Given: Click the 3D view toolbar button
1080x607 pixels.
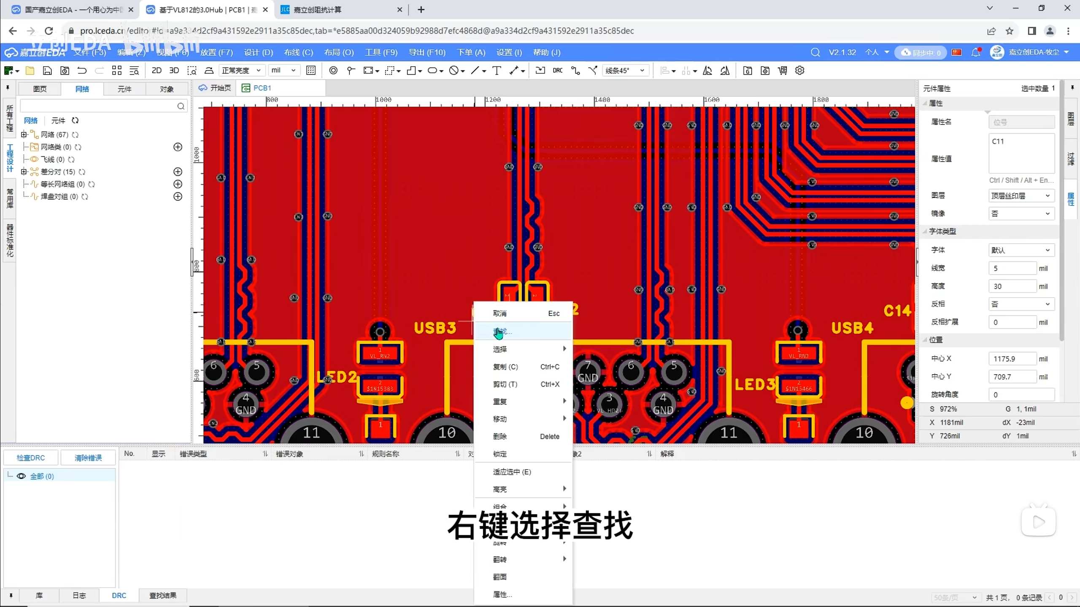Looking at the screenshot, I should [x=174, y=70].
